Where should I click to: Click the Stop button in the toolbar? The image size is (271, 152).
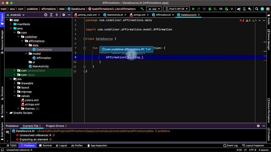coord(232,9)
